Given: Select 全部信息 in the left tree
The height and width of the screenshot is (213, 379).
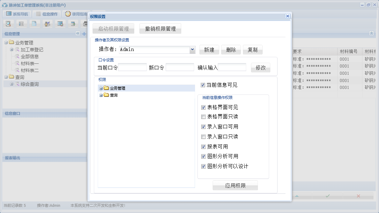Looking at the screenshot, I should [29, 57].
